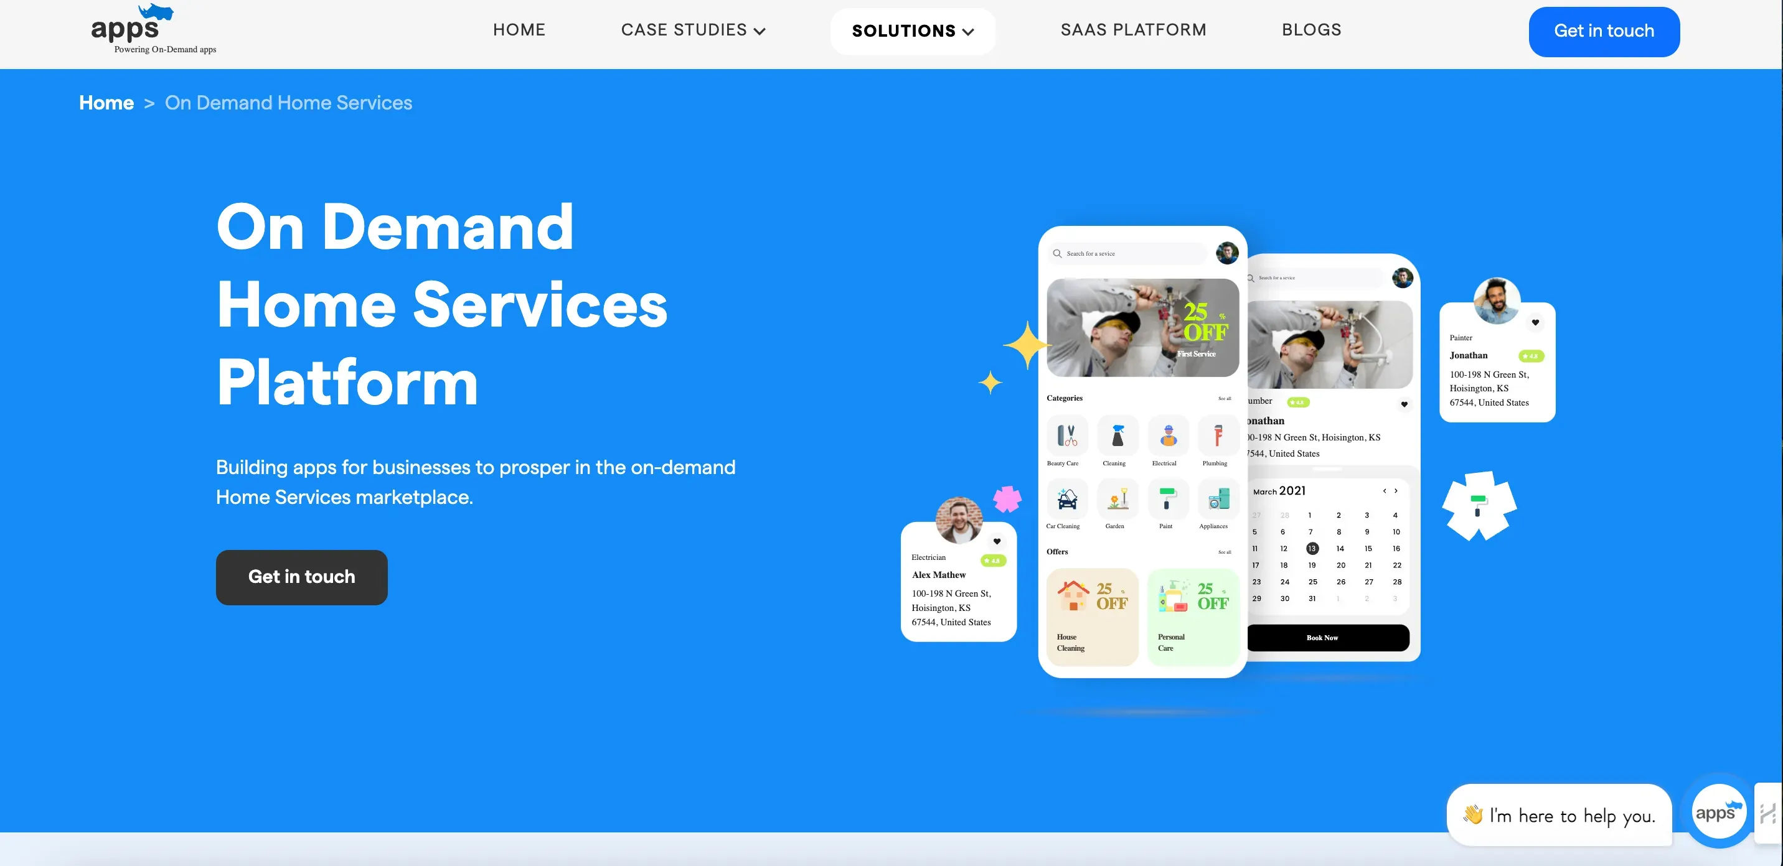Click the SAAS Platform tab

point(1134,30)
